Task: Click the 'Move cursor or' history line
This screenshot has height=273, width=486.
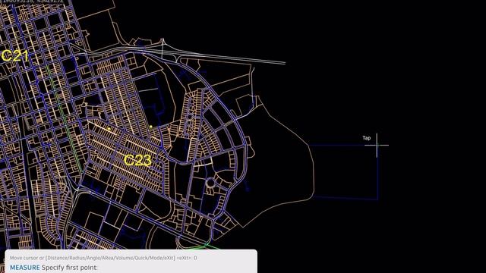Action: [103, 258]
